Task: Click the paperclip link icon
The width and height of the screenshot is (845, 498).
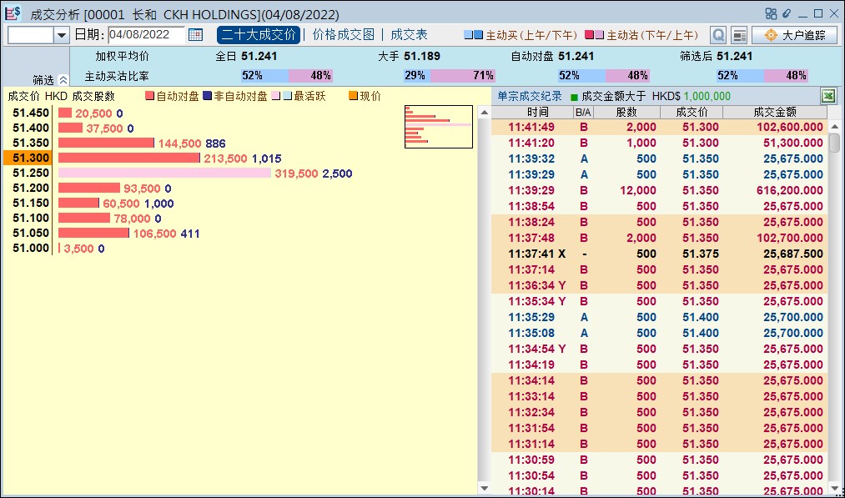Action: pyautogui.click(x=785, y=13)
